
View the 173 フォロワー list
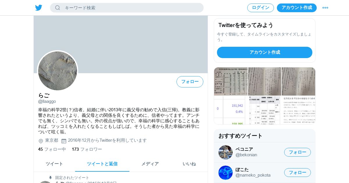(87, 149)
